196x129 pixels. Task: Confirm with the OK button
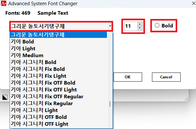point(128,77)
